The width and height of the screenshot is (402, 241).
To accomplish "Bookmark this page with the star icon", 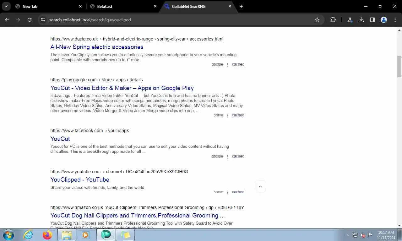I will pyautogui.click(x=317, y=20).
